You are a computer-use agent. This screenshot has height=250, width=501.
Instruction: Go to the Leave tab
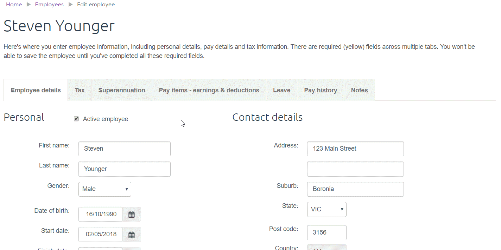tap(281, 90)
